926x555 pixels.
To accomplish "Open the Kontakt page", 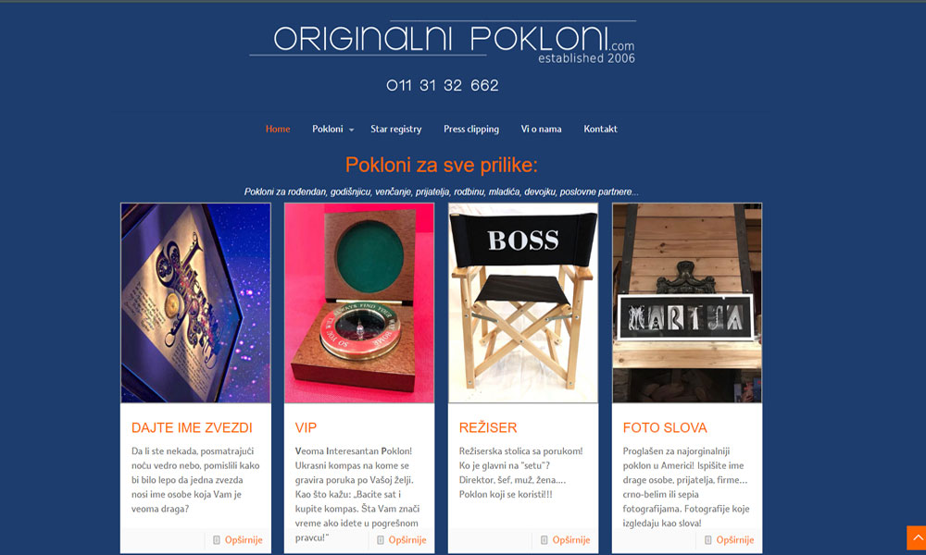I will 600,129.
